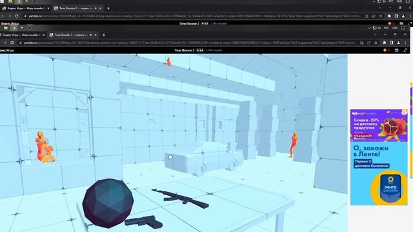Open the share icon in rear window address bar
Image resolution: width=413 pixels, height=232 pixels.
[x=374, y=16]
